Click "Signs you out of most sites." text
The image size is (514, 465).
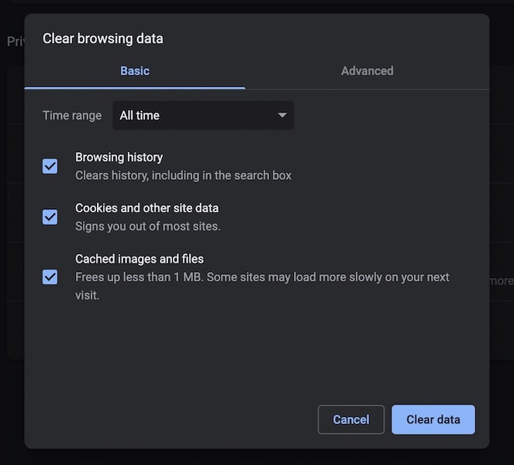[x=148, y=226]
